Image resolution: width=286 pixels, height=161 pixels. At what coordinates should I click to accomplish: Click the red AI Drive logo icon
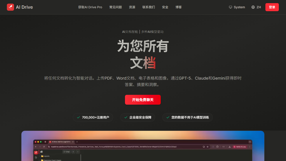(10, 7)
